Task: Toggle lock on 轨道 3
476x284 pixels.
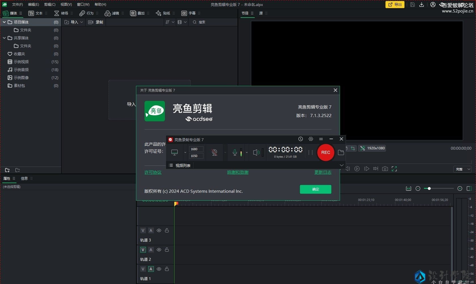Action: (x=167, y=230)
